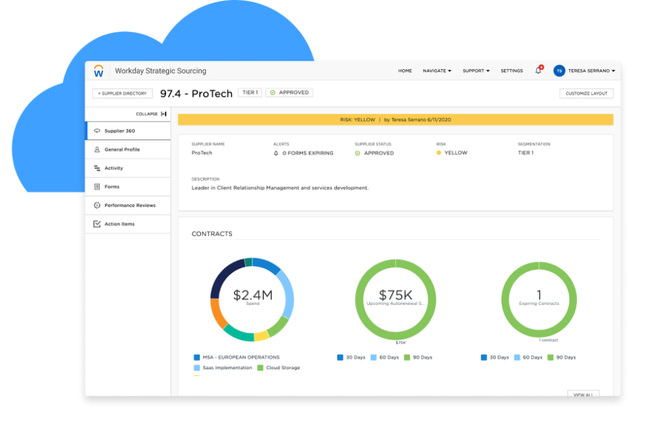Expand the SUPPORT dropdown
This screenshot has width=670, height=447.
tap(474, 70)
